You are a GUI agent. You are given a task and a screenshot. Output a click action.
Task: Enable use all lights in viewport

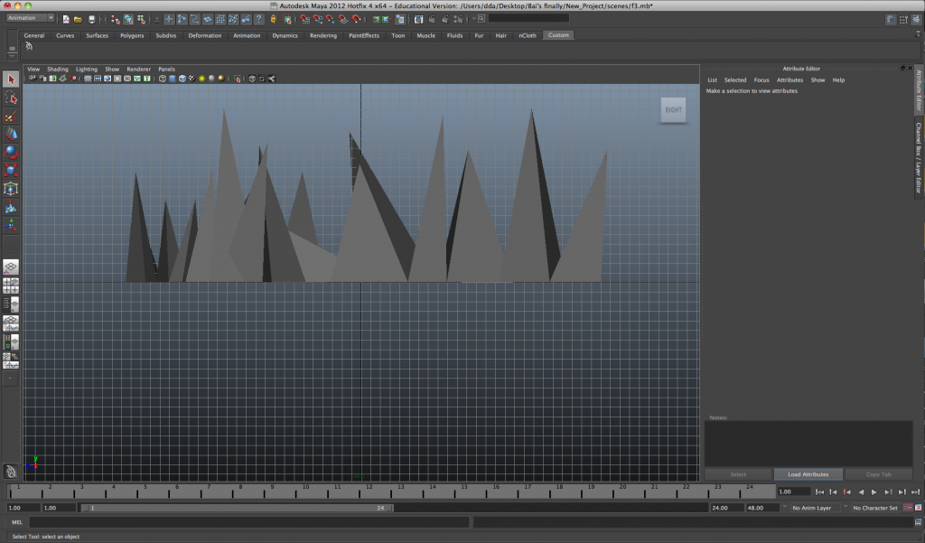(211, 79)
